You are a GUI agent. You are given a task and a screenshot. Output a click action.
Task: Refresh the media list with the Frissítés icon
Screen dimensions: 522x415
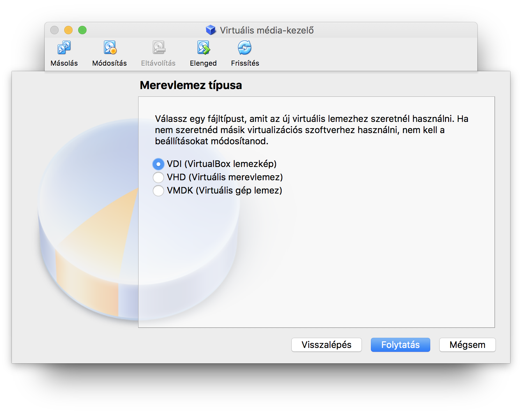click(245, 48)
